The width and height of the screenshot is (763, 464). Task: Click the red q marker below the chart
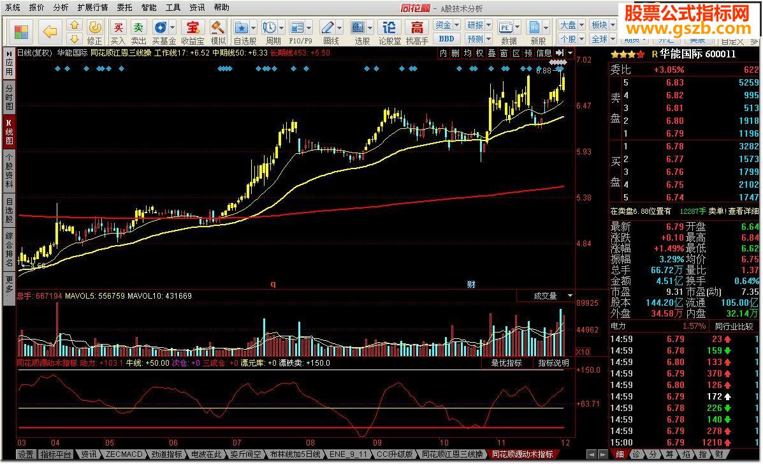point(273,284)
